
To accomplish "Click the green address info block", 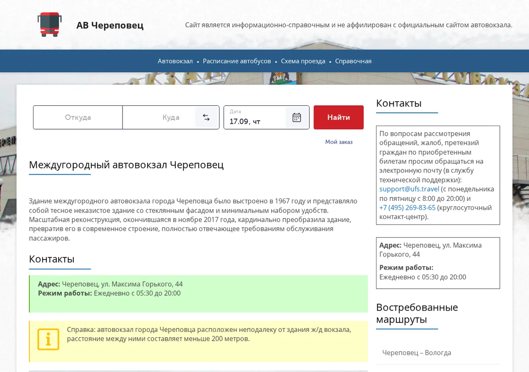I will pos(198,294).
